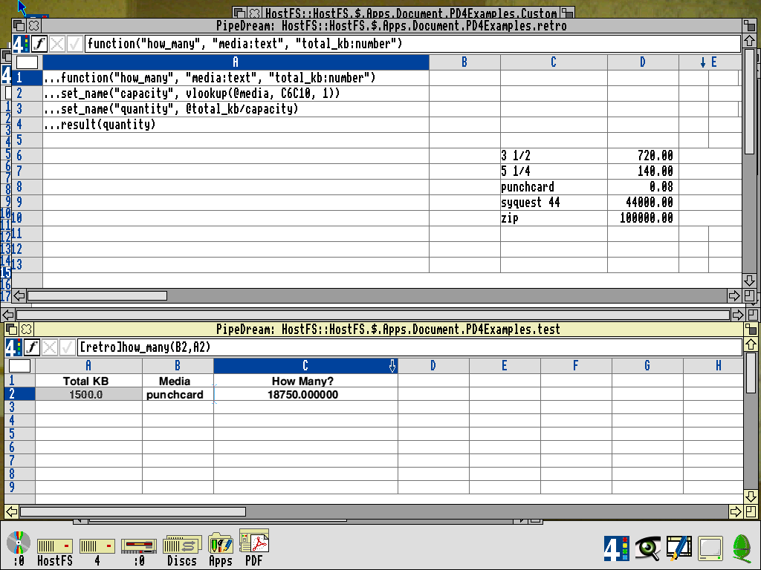Open the CD-ROM drive :0 icon

click(19, 548)
